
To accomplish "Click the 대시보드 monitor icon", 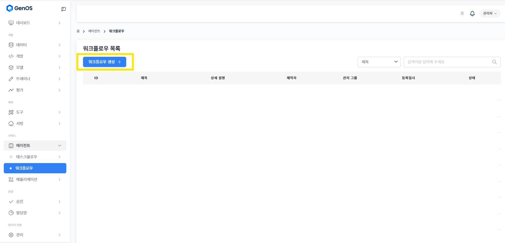I will point(11,23).
